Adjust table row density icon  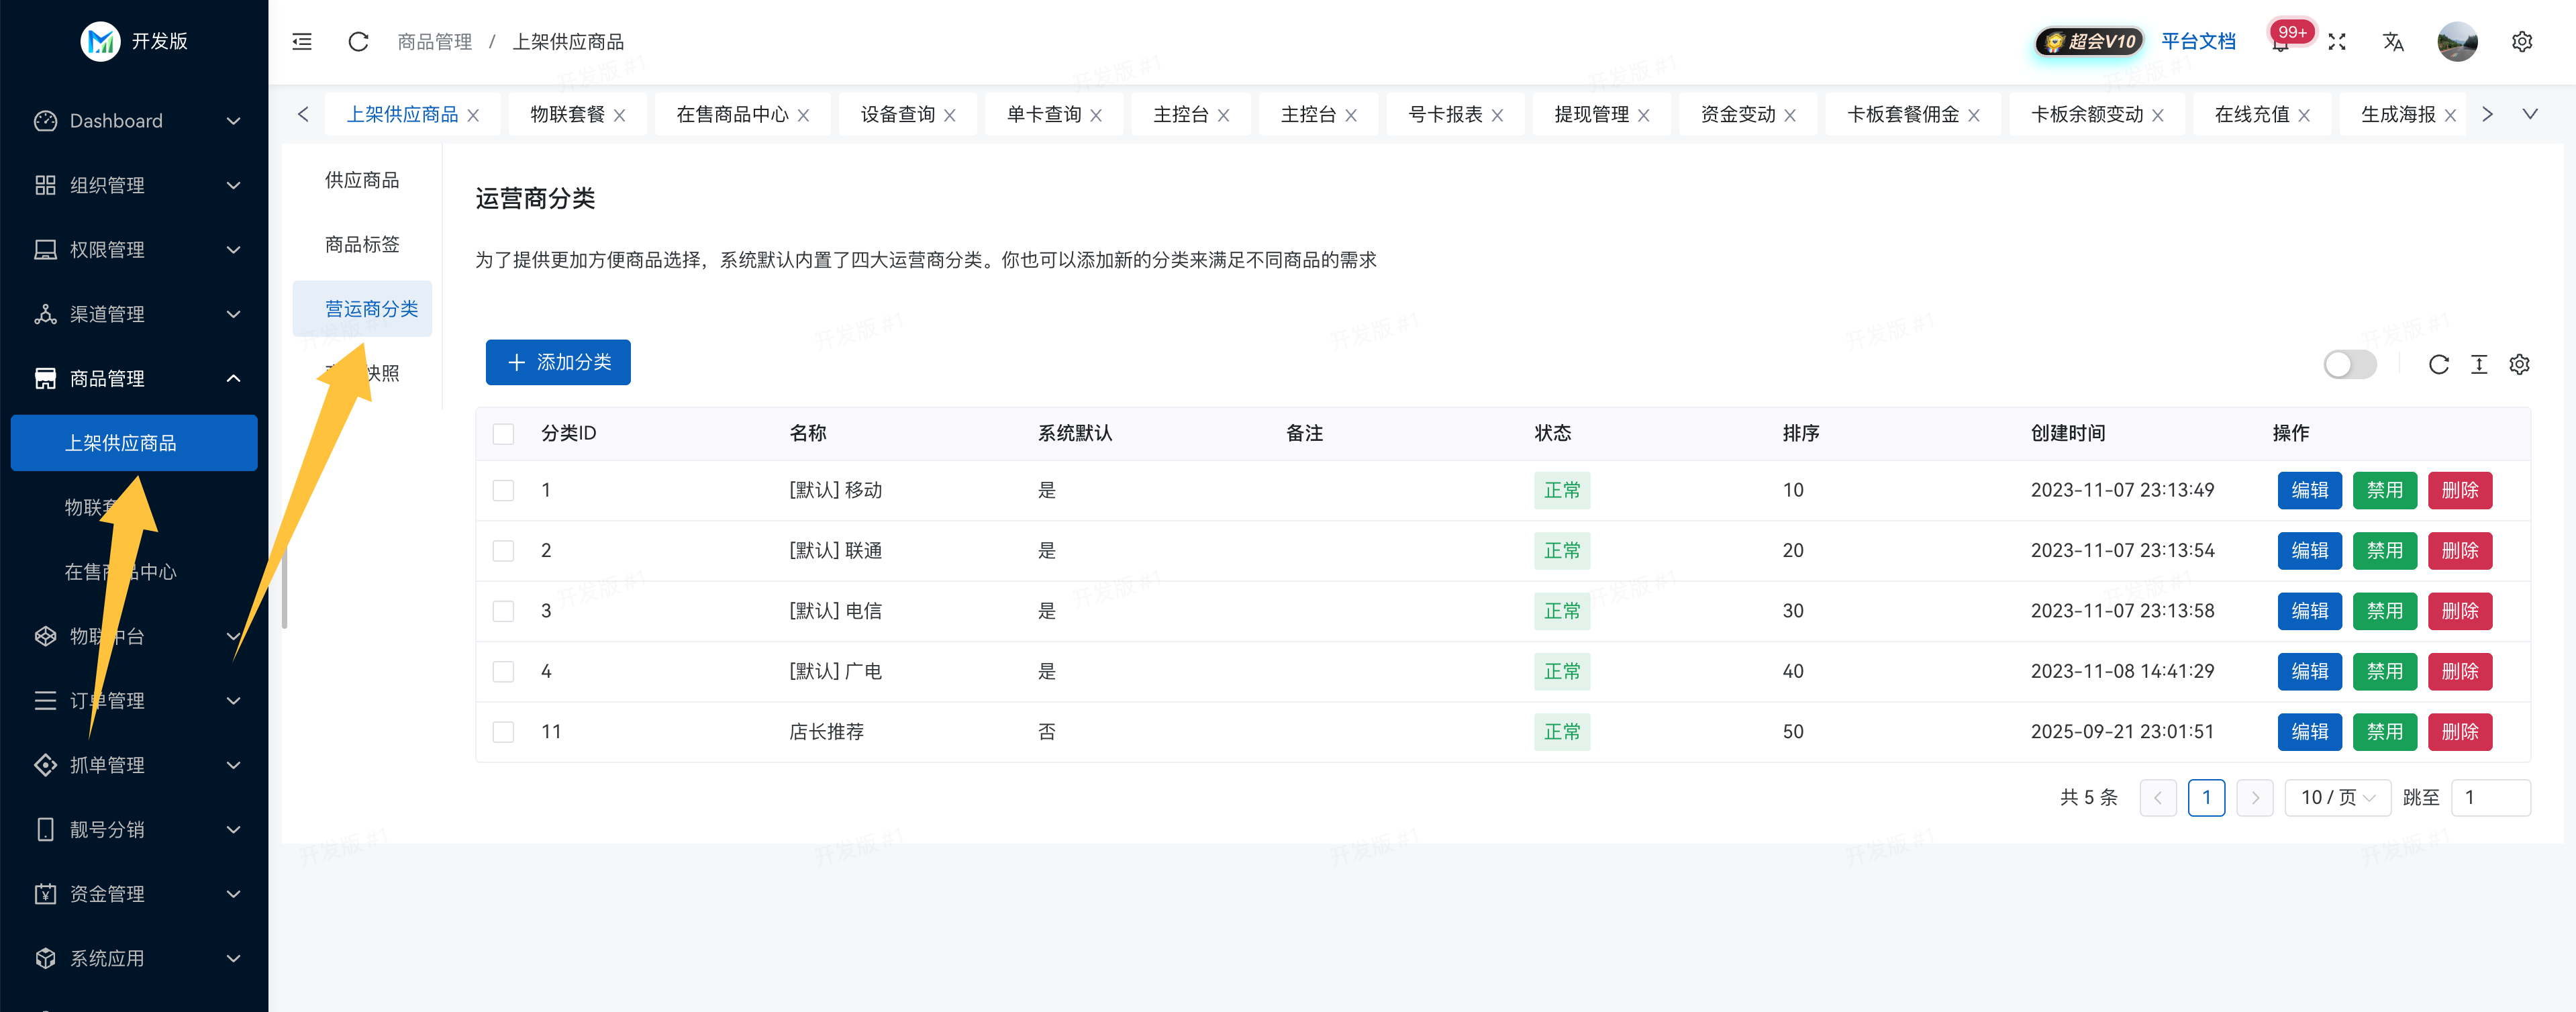click(x=2478, y=364)
